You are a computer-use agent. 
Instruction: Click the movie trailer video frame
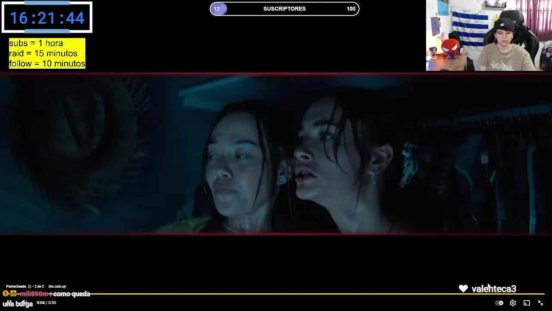(x=276, y=154)
